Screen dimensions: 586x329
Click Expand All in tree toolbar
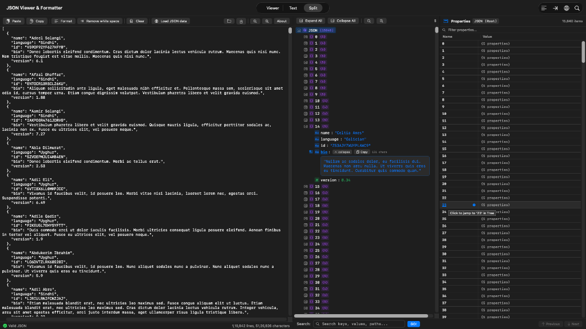coord(311,21)
